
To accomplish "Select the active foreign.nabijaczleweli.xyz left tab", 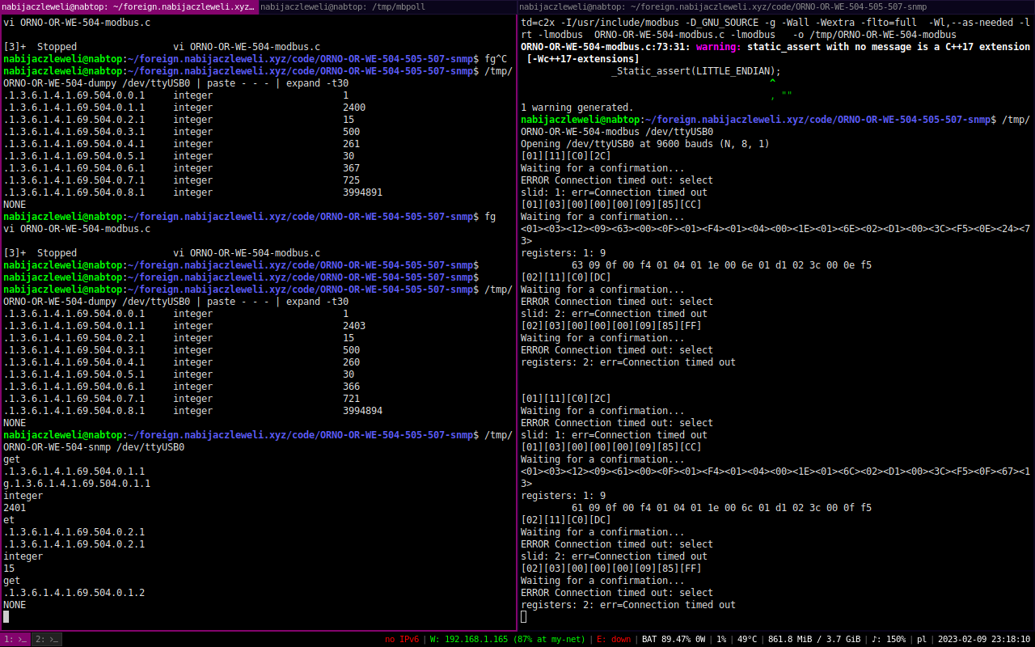I will 129,6.
